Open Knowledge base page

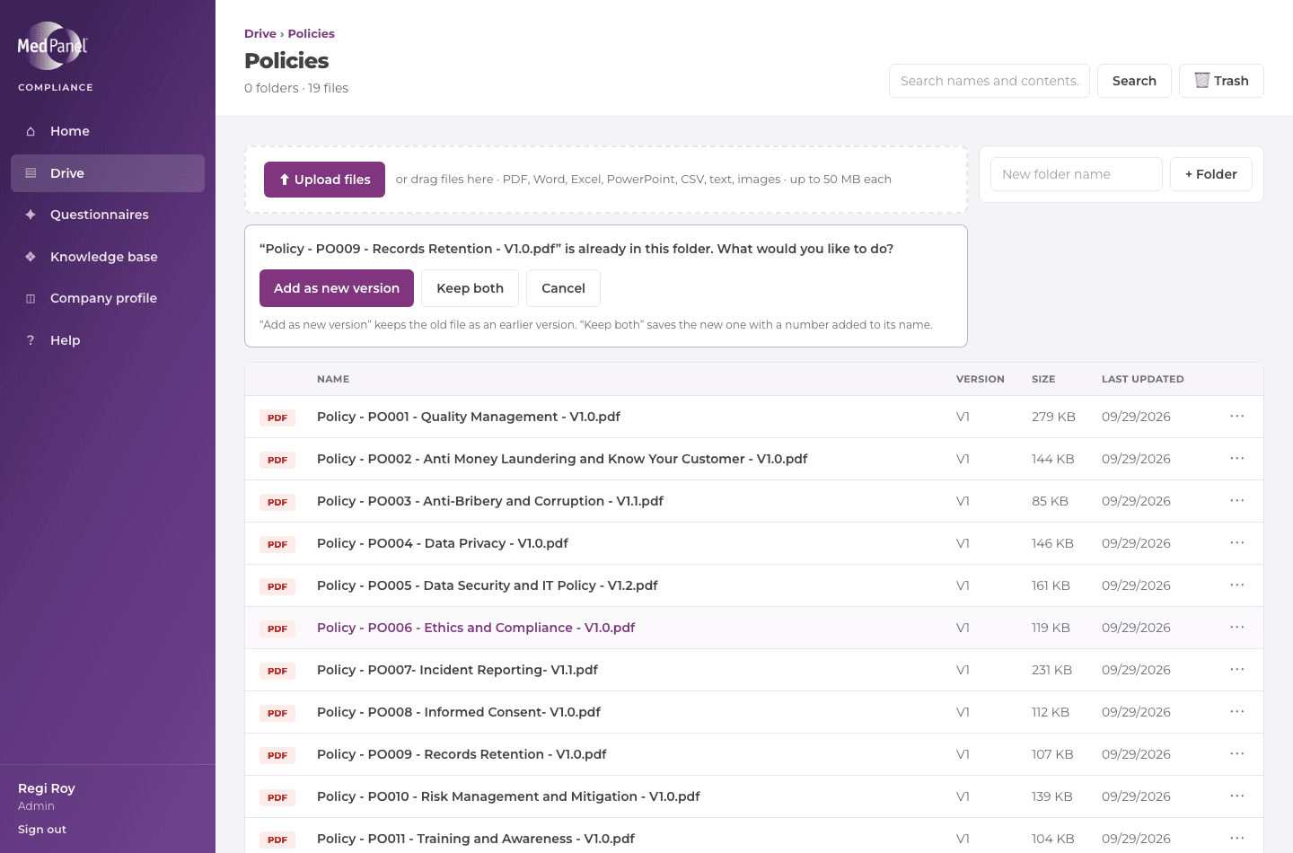108,257
